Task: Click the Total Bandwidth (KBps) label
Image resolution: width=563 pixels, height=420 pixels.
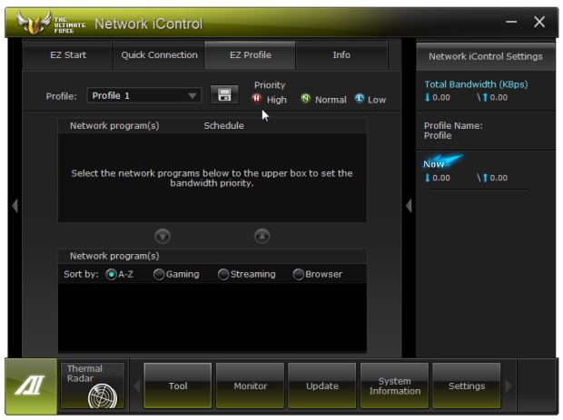Action: click(x=476, y=84)
